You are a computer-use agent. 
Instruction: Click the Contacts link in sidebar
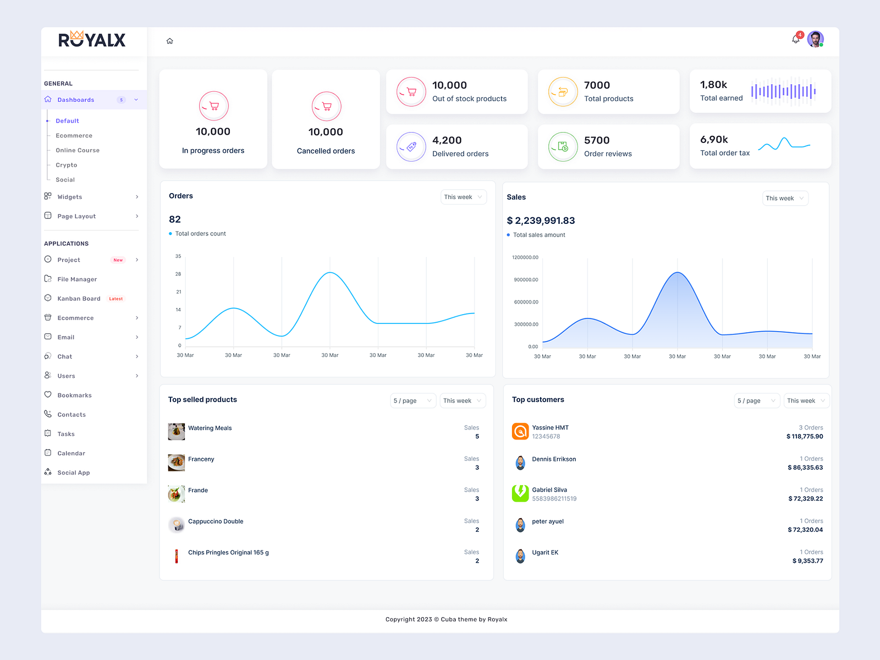click(71, 414)
